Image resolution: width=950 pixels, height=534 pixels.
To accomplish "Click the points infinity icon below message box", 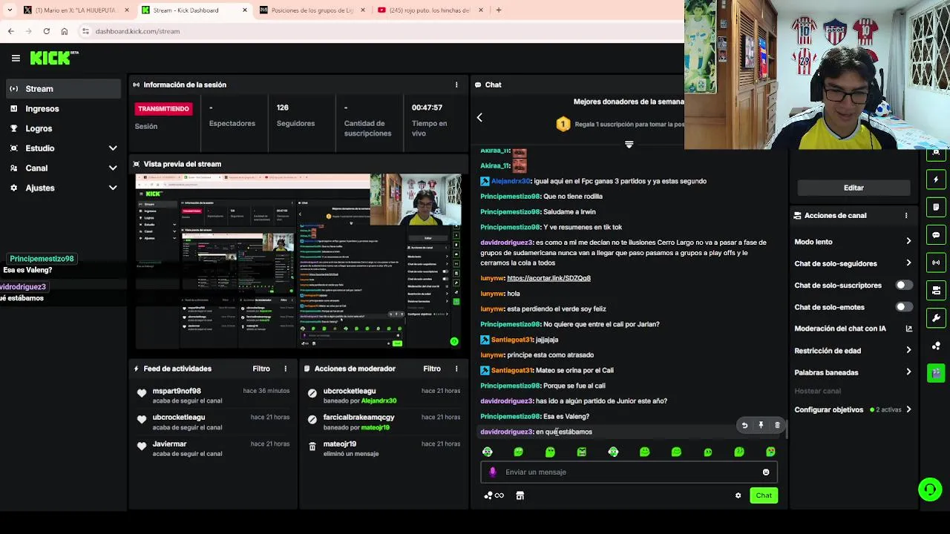I will point(494,495).
